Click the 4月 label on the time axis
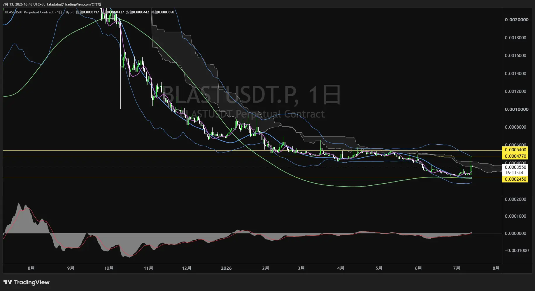The width and height of the screenshot is (535, 291). 341,268
